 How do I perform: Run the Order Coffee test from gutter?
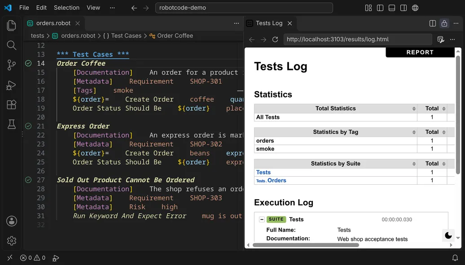coord(28,63)
